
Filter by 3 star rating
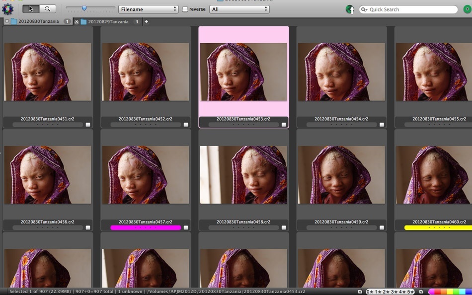coord(393,292)
